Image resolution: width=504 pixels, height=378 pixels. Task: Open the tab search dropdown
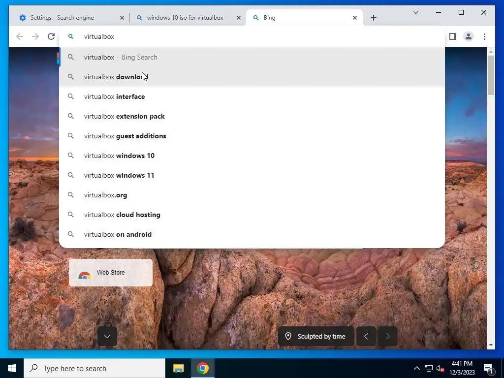coord(415,12)
